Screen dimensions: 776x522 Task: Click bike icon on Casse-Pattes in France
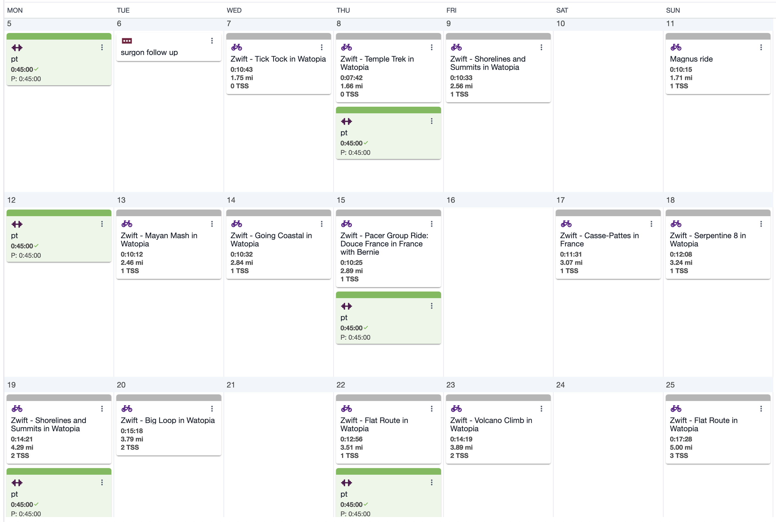point(566,224)
